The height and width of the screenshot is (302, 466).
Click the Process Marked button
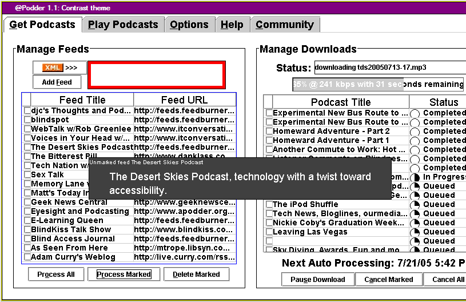click(x=124, y=275)
